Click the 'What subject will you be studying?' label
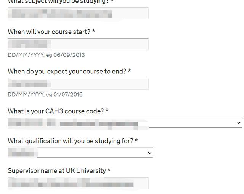The width and height of the screenshot is (244, 194). point(58,2)
